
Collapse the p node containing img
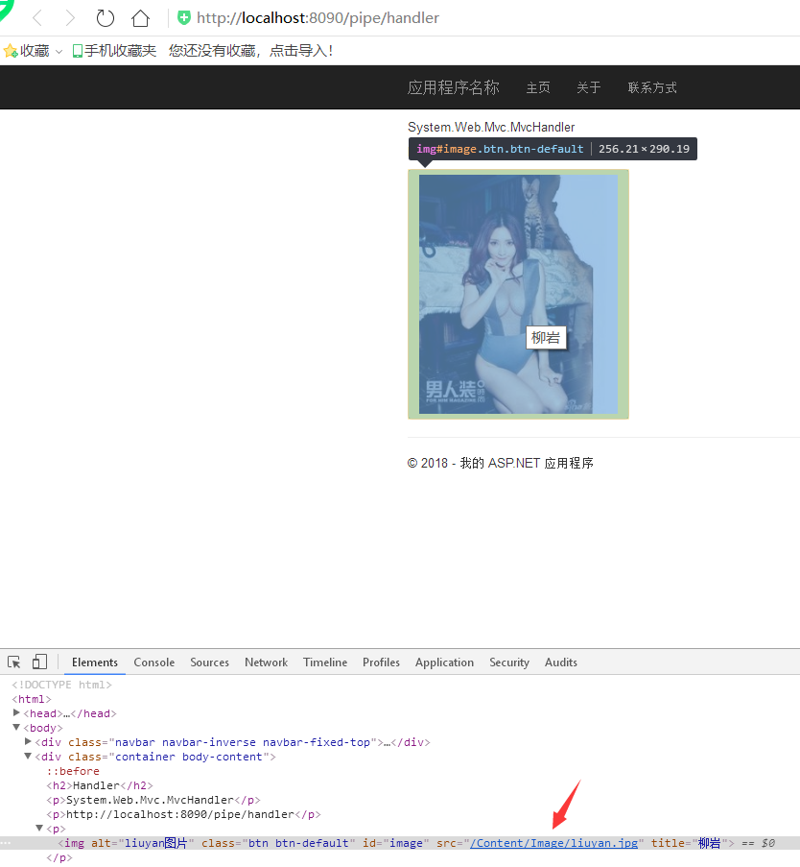click(x=39, y=828)
